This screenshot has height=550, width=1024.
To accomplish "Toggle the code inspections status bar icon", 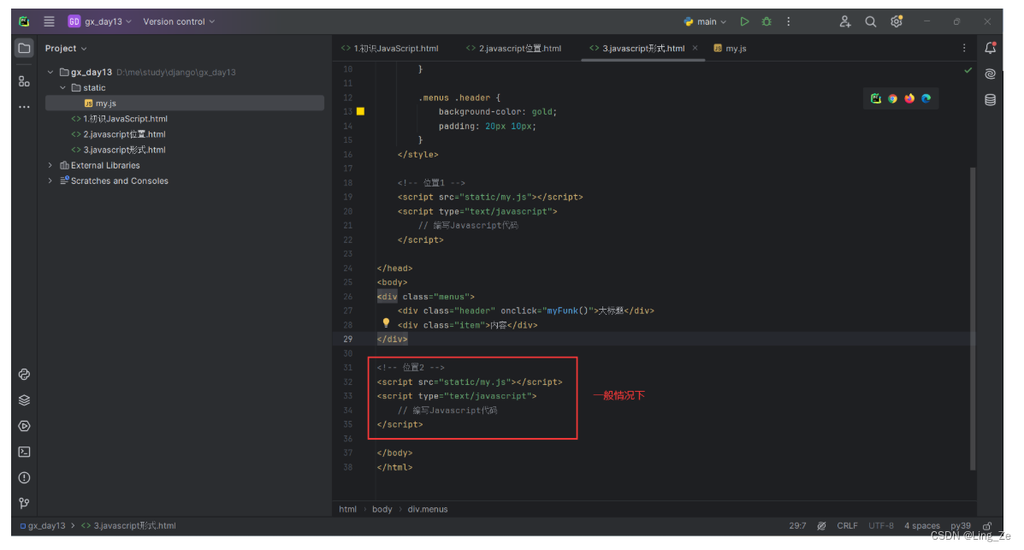I will point(821,526).
